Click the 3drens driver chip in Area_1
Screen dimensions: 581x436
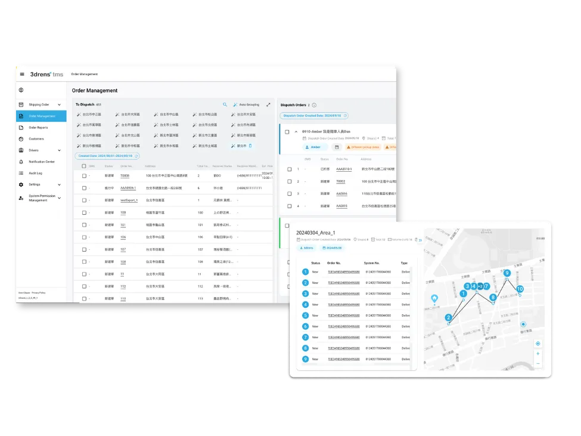(x=307, y=248)
